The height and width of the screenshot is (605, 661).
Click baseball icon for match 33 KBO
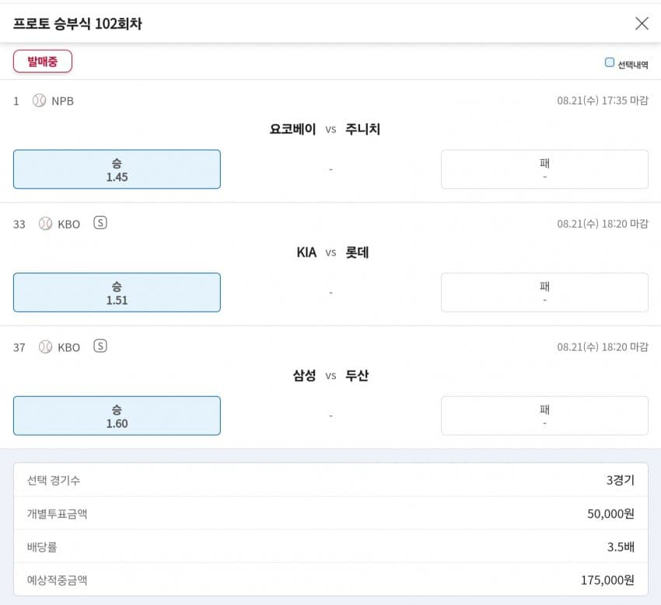[x=45, y=224]
